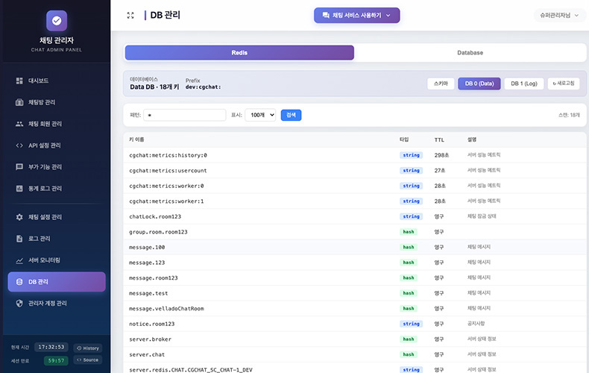Click key message.100
This screenshot has height=373, width=589.
point(147,248)
